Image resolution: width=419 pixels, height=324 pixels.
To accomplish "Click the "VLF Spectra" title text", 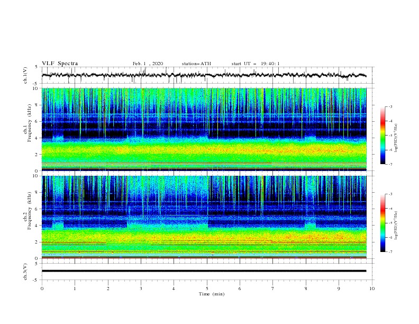I will [60, 64].
